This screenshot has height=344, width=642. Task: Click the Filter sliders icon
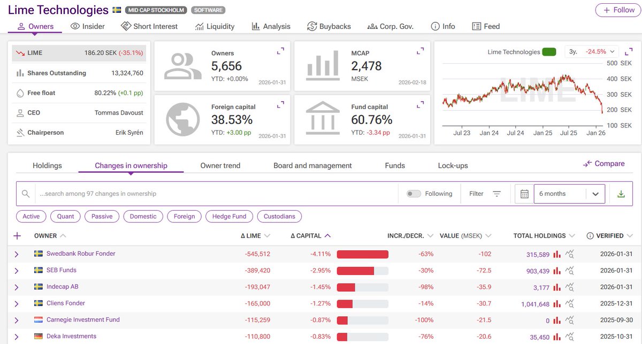coord(496,194)
